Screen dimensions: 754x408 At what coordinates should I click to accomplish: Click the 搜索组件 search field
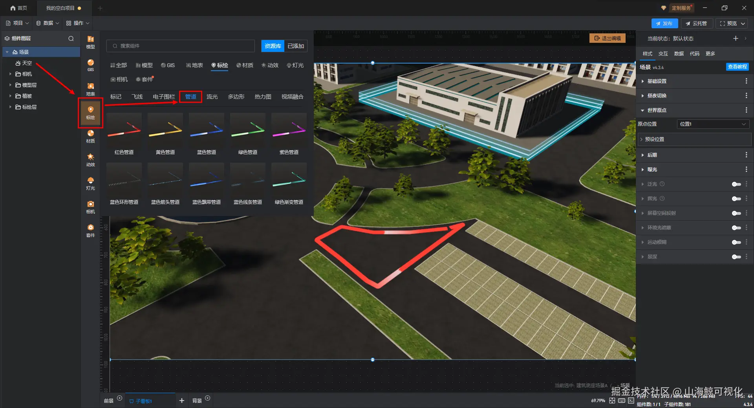click(181, 46)
